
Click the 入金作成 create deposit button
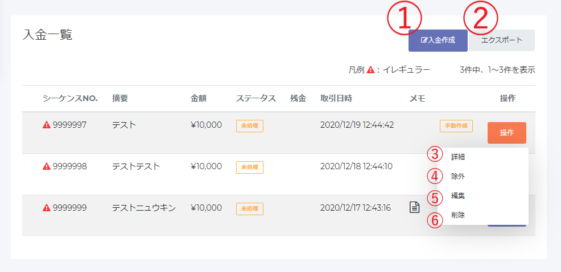(438, 40)
